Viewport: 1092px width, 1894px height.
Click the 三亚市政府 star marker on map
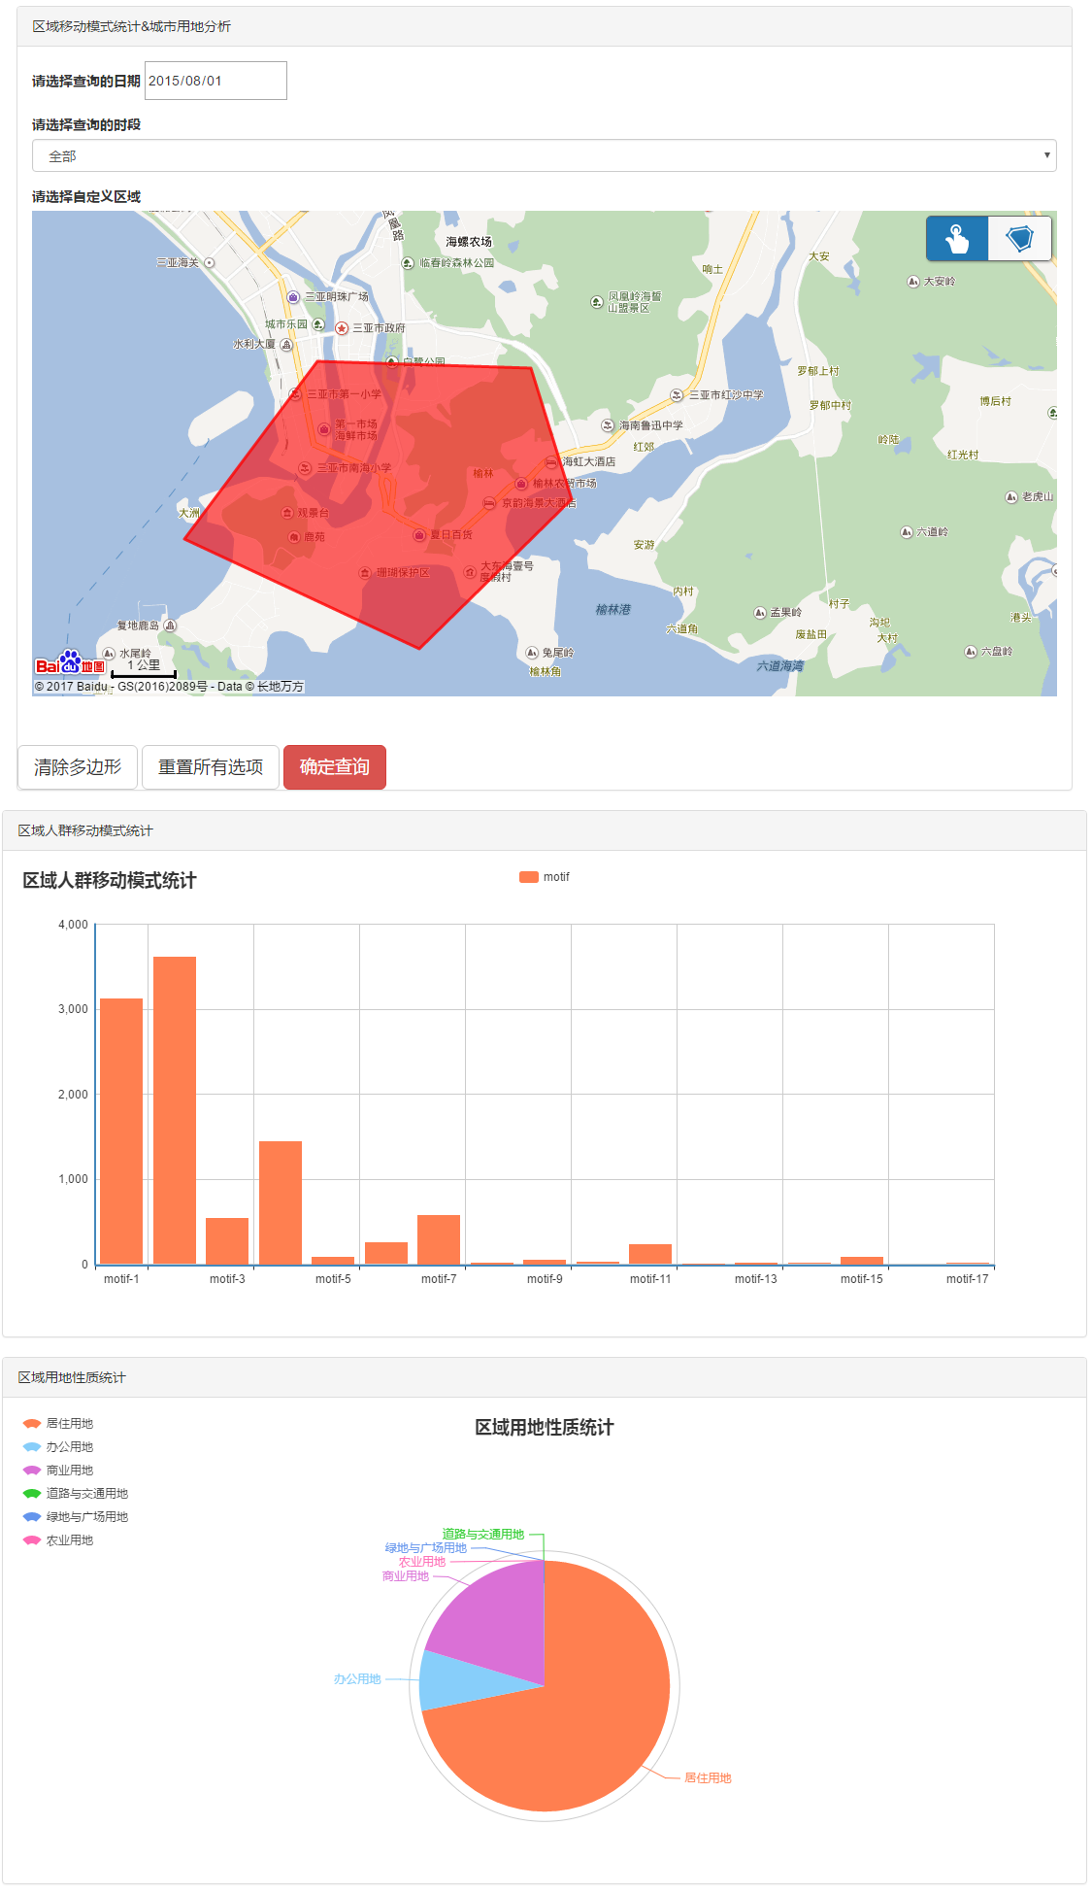[x=342, y=328]
